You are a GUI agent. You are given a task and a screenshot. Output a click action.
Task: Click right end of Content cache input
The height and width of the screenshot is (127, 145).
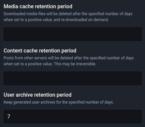[139, 78]
